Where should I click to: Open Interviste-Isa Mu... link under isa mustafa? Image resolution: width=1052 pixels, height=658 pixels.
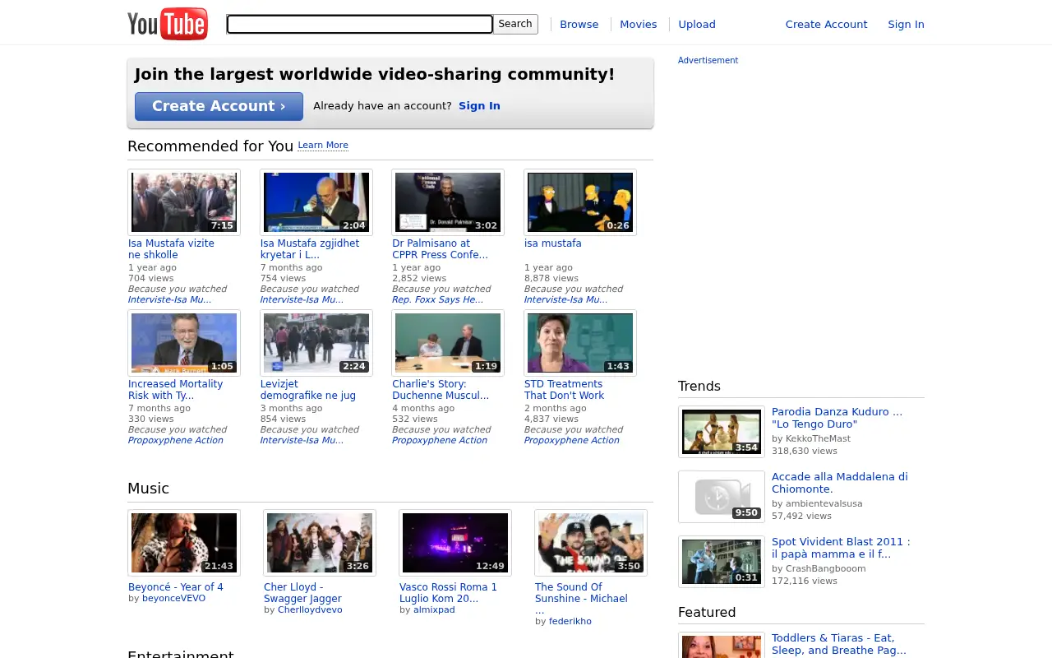click(x=565, y=300)
